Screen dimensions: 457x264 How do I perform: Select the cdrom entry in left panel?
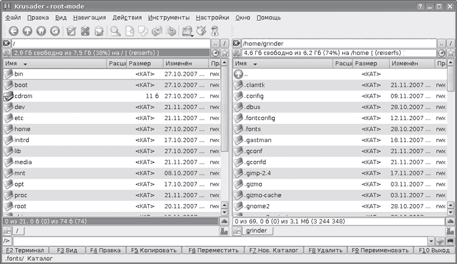coord(24,96)
